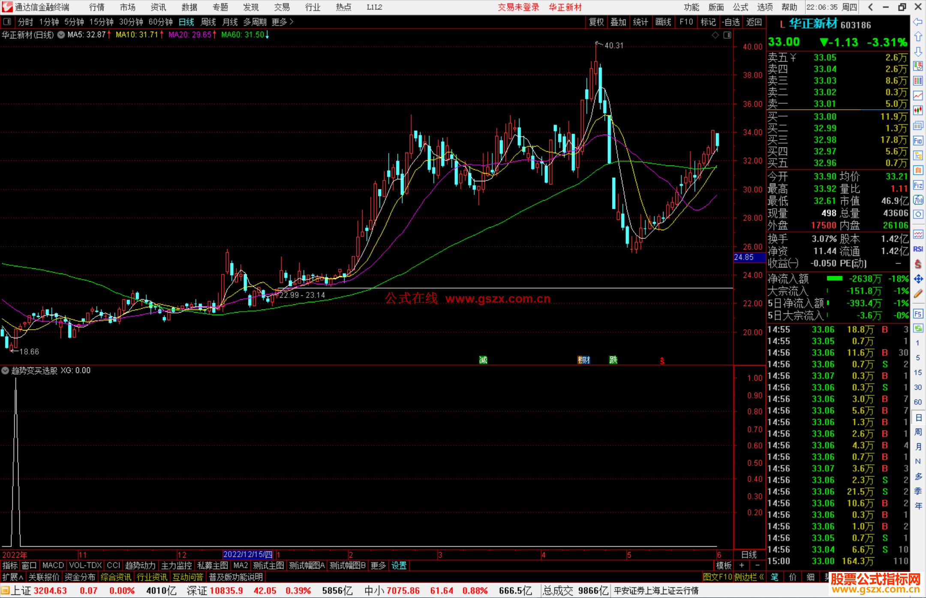Click the F12 sidebar icon
This screenshot has height=598, width=926.
[918, 185]
